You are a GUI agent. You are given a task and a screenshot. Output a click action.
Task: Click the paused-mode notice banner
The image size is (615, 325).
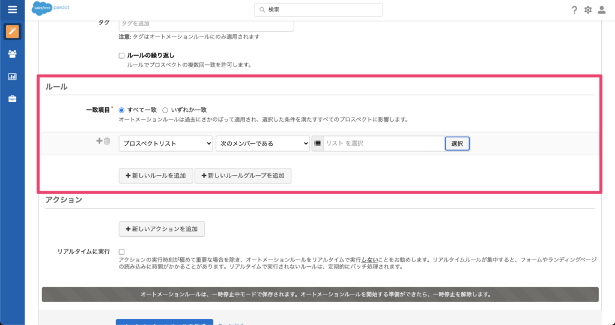pos(320,294)
